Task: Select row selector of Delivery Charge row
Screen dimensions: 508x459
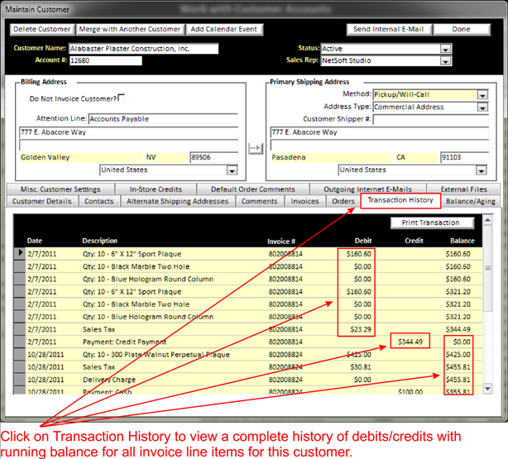Action: click(x=19, y=380)
